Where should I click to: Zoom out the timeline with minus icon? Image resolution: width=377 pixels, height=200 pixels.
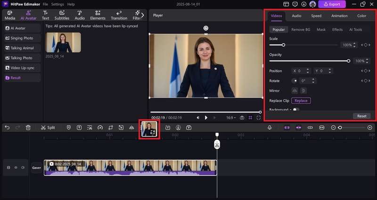[x=333, y=128]
